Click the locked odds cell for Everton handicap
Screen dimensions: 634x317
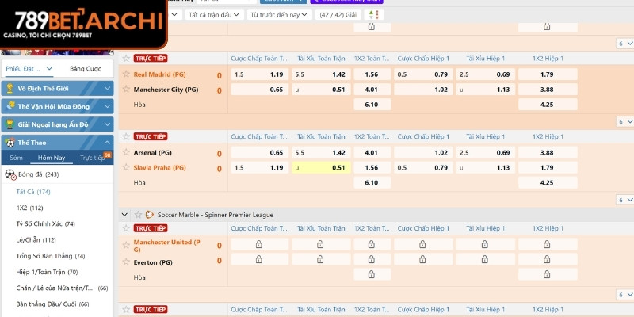pyautogui.click(x=258, y=262)
